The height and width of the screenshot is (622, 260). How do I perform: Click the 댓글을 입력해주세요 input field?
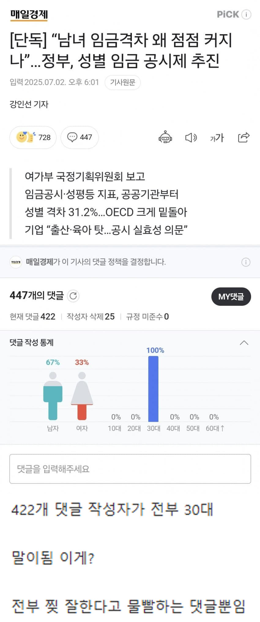(130, 469)
